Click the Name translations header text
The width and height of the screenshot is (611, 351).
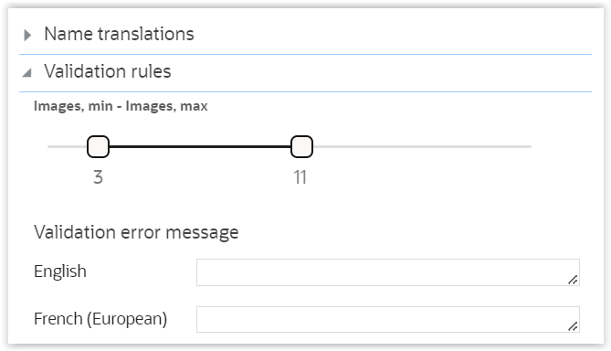119,34
